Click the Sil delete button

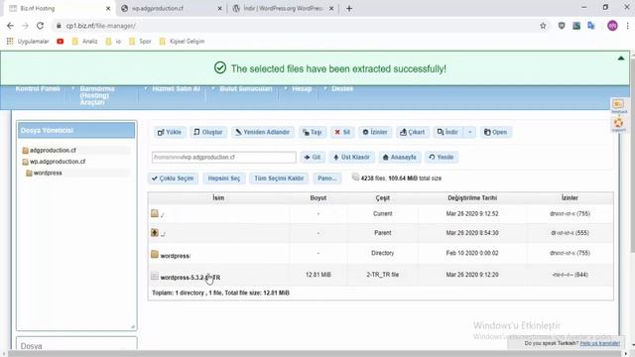pyautogui.click(x=342, y=132)
